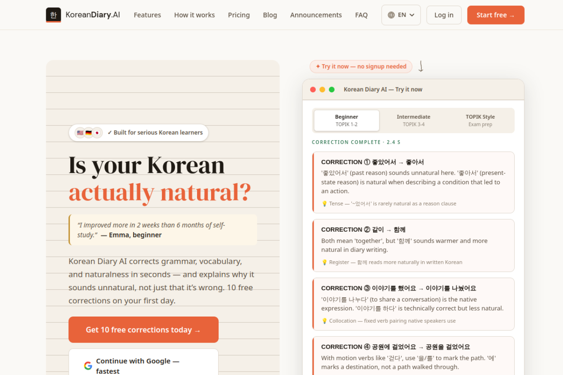This screenshot has width=563, height=375.
Task: Click Correction 3 이야기를 했어요 heading
Action: coord(398,288)
